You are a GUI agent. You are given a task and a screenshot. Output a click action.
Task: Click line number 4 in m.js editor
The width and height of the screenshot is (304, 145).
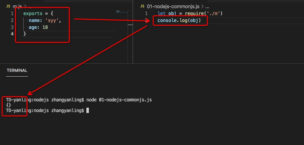point(12,34)
